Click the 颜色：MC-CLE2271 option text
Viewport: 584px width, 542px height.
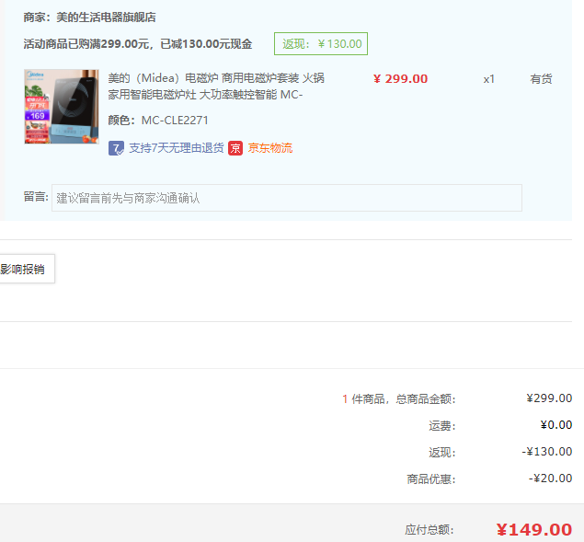pos(158,120)
